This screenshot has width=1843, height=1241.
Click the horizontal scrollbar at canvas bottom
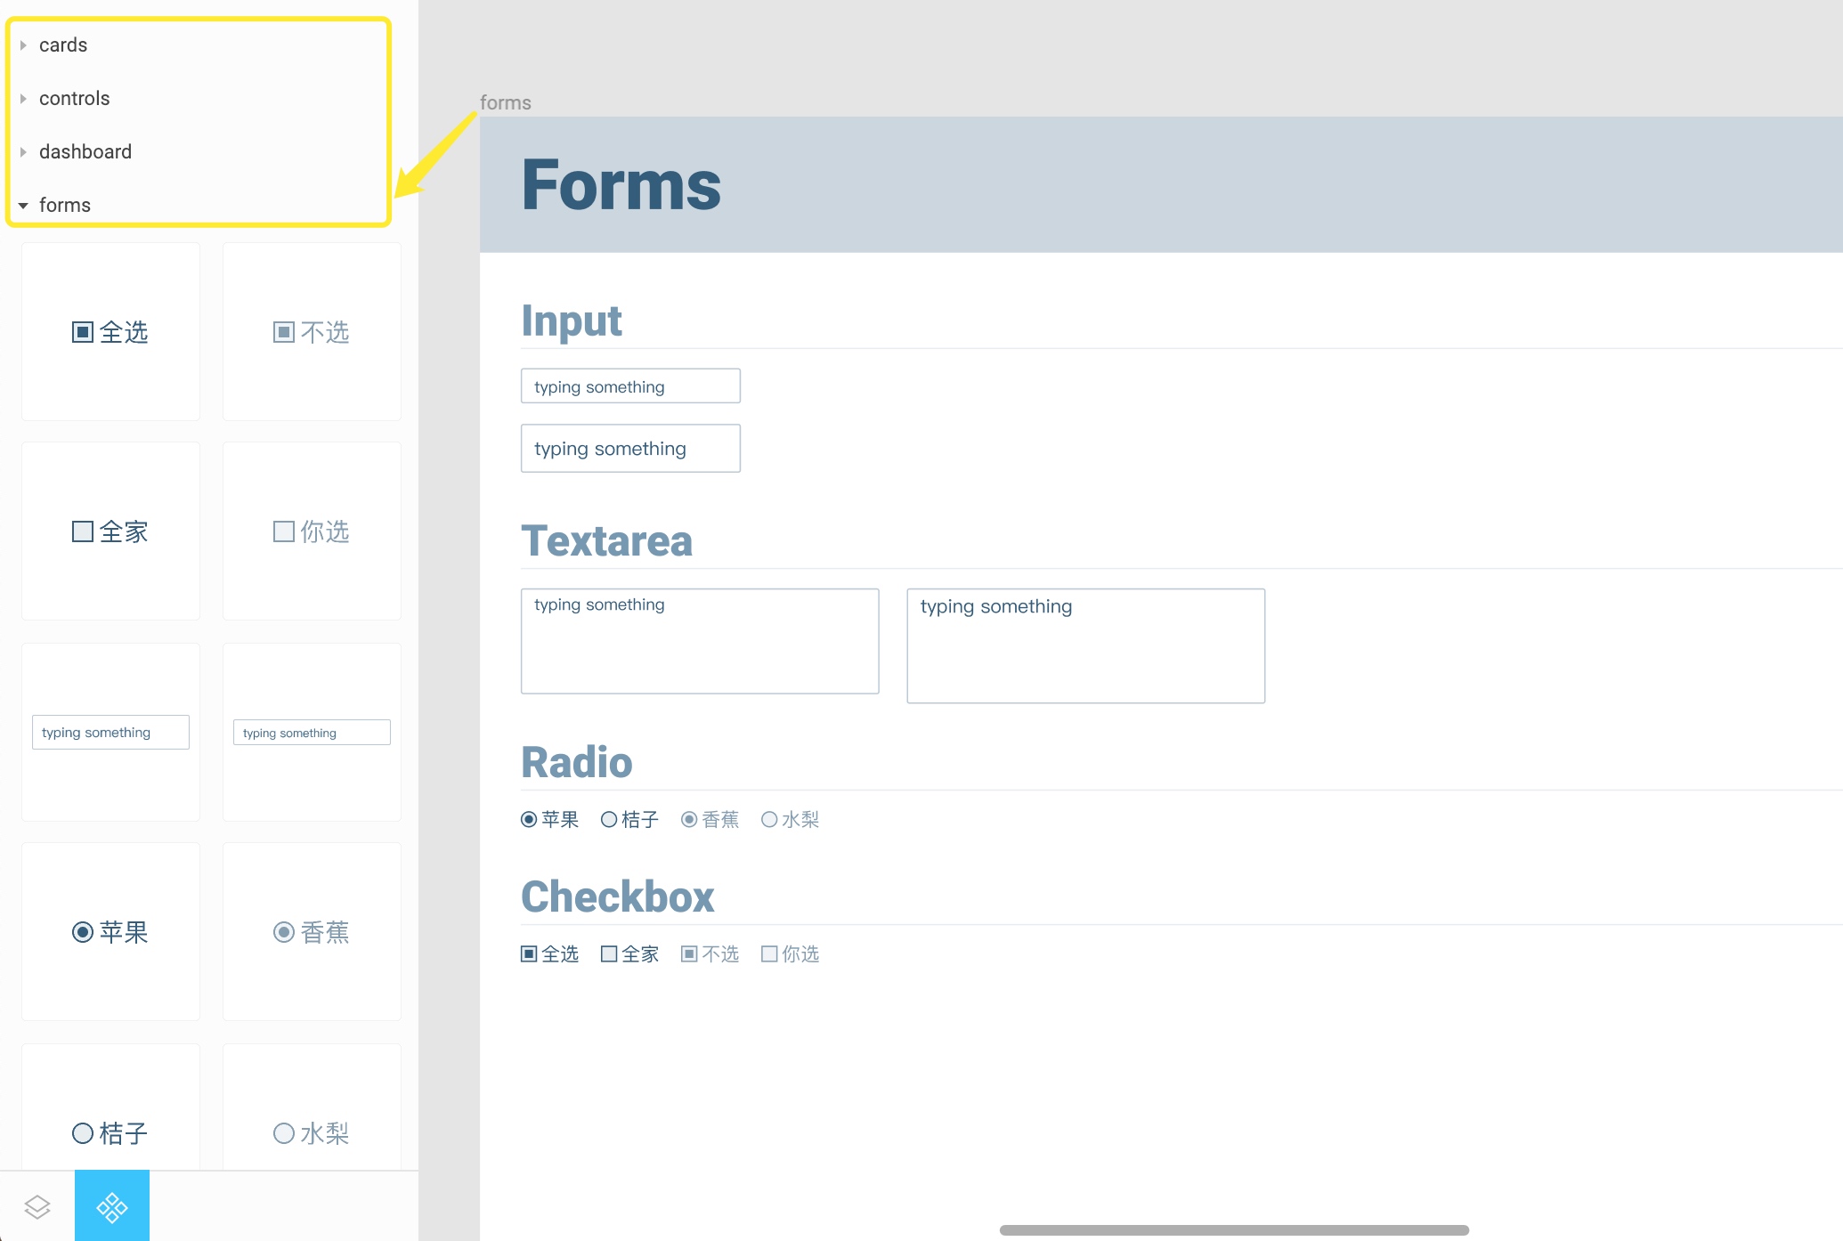point(1234,1230)
